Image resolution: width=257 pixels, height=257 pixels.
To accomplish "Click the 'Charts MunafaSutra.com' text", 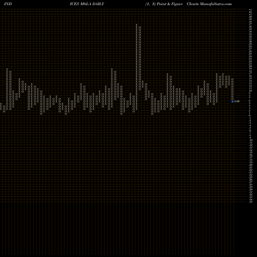I will (x=209, y=4).
